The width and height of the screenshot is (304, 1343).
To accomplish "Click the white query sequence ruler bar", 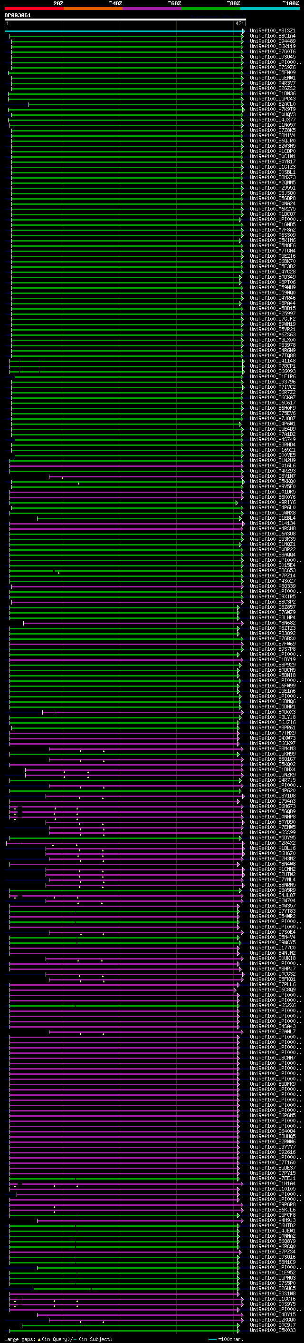I will (125, 20).
